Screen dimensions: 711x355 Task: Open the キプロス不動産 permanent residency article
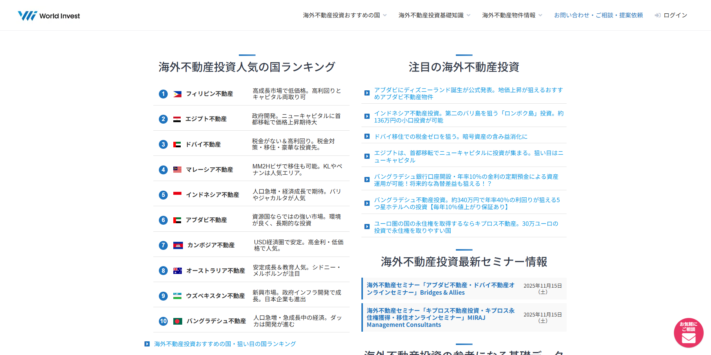click(466, 227)
